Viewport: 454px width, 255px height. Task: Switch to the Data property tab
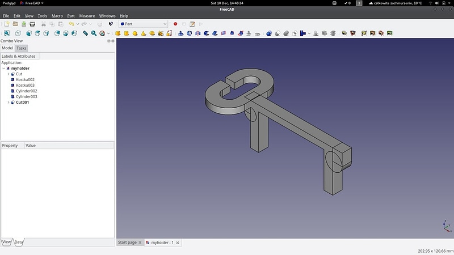[x=19, y=243]
